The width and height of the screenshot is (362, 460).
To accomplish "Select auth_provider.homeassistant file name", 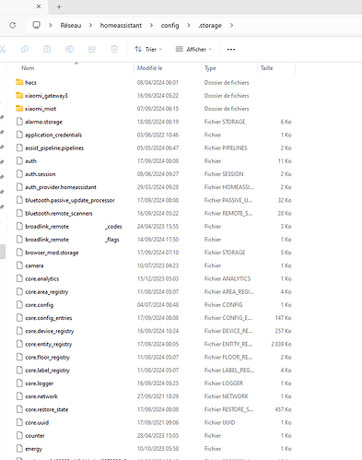I will (x=61, y=187).
